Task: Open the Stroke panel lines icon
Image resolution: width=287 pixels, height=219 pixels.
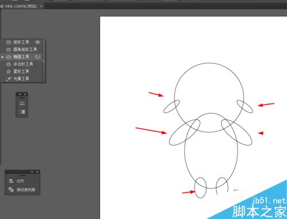Action: (x=22, y=103)
